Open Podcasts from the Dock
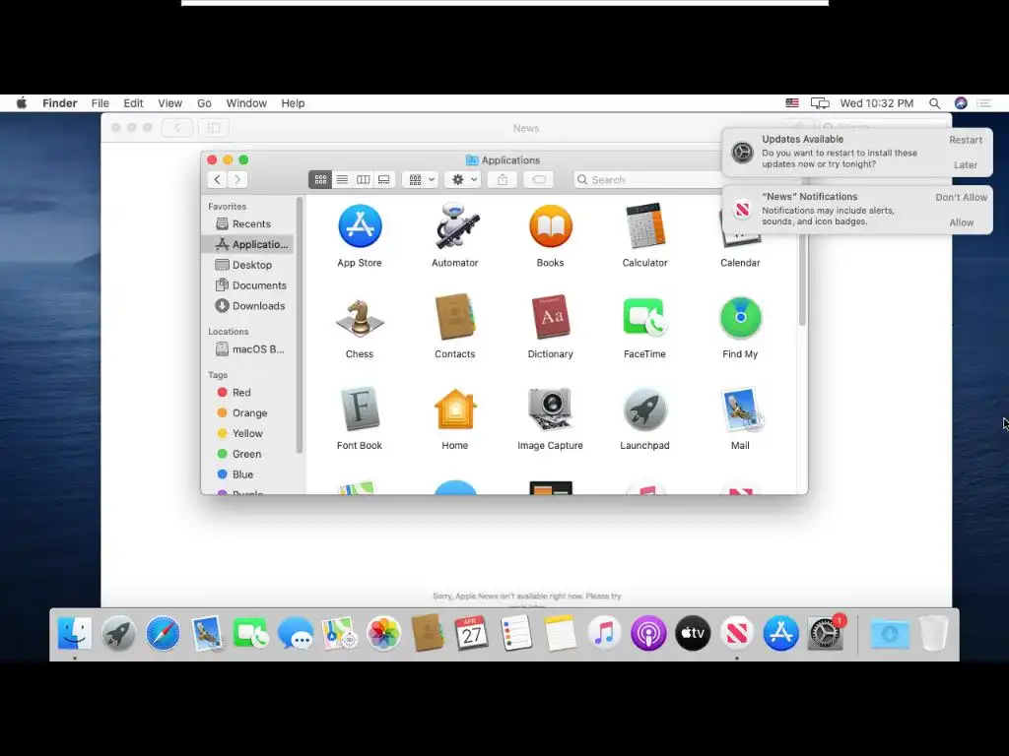The height and width of the screenshot is (756, 1009). [648, 633]
